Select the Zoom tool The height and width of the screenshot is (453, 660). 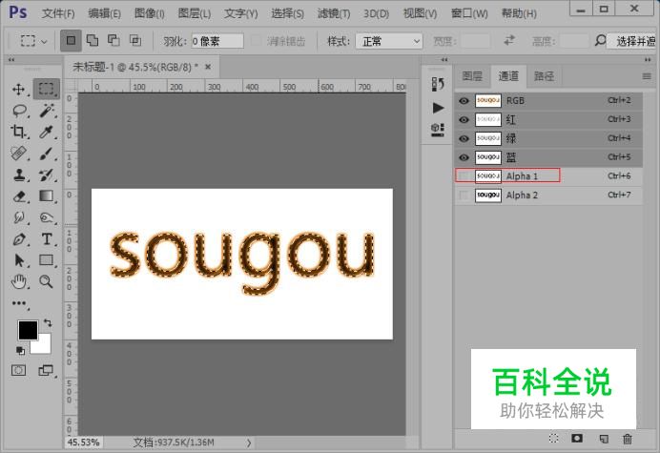[46, 281]
